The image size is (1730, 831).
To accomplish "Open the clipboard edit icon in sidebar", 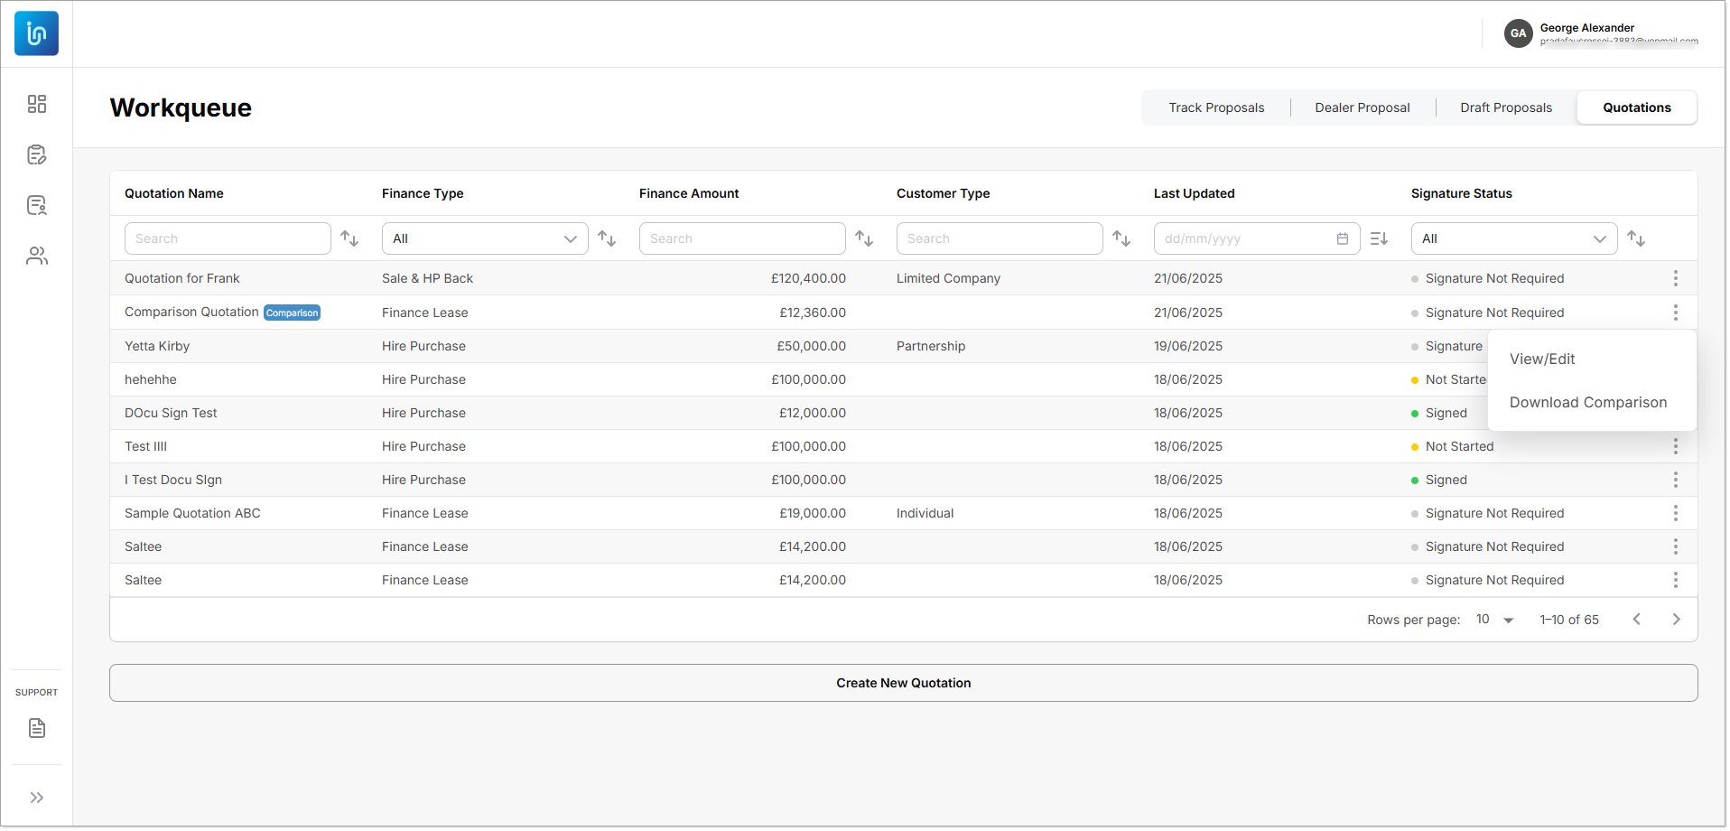I will point(37,154).
